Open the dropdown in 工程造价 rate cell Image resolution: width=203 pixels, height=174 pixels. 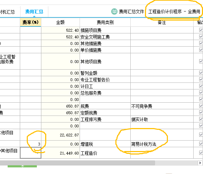click(38, 153)
